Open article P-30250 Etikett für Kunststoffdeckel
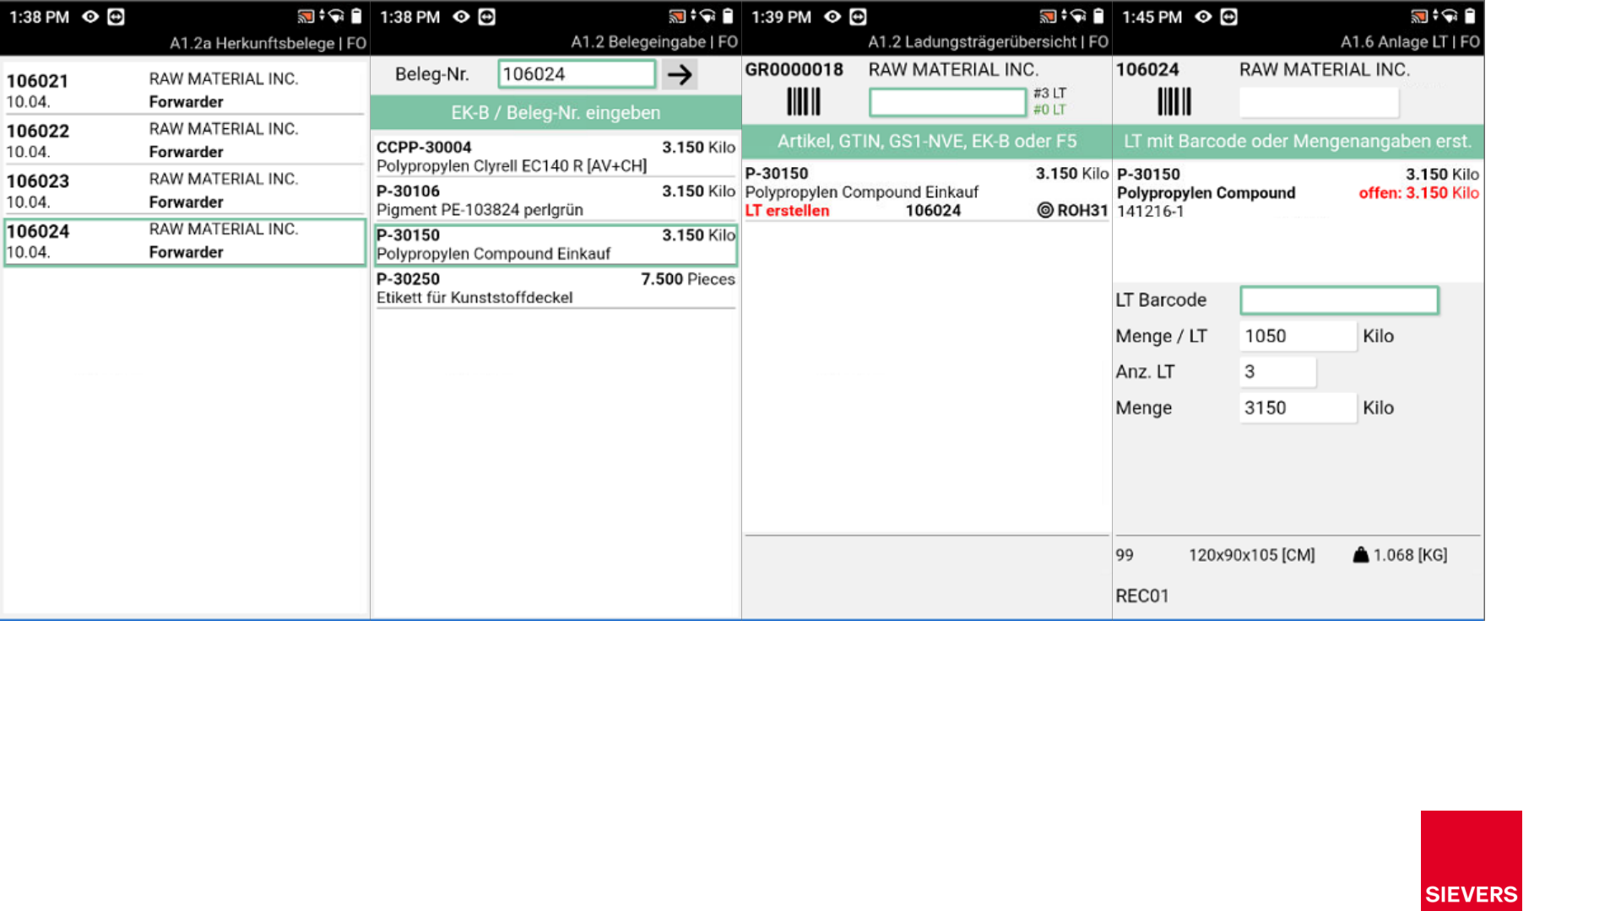 pos(556,288)
